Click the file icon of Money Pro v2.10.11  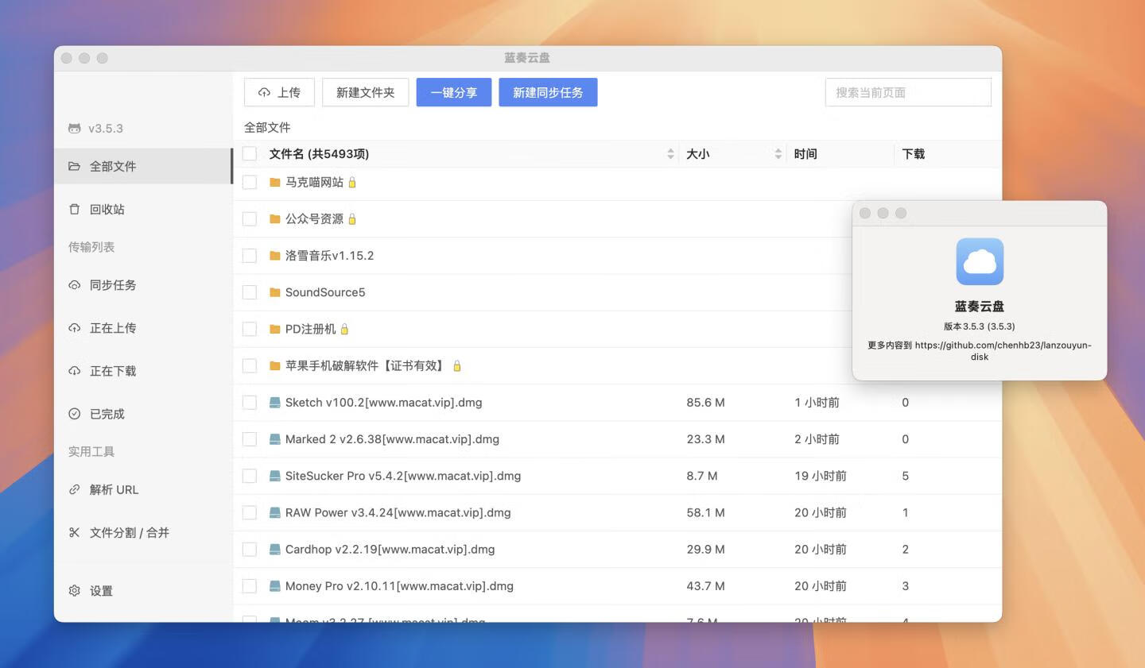[x=274, y=586]
